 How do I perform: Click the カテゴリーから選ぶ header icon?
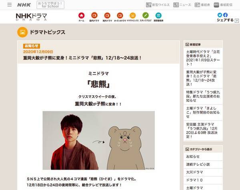[187, 149]
